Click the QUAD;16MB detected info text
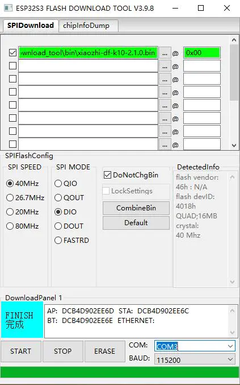The height and width of the screenshot is (385, 240). pos(196,216)
